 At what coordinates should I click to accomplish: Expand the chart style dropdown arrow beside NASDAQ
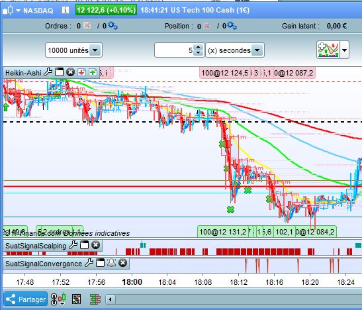18,11
